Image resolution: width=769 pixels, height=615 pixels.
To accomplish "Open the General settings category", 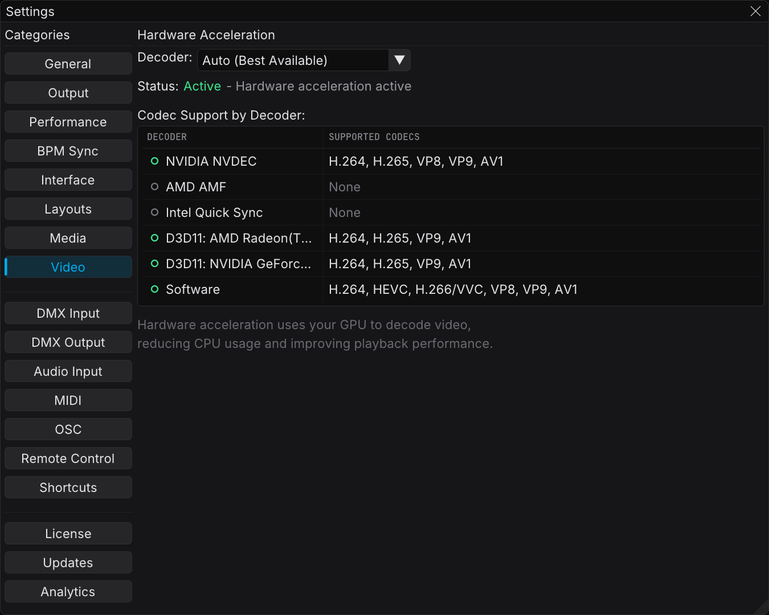I will click(68, 64).
